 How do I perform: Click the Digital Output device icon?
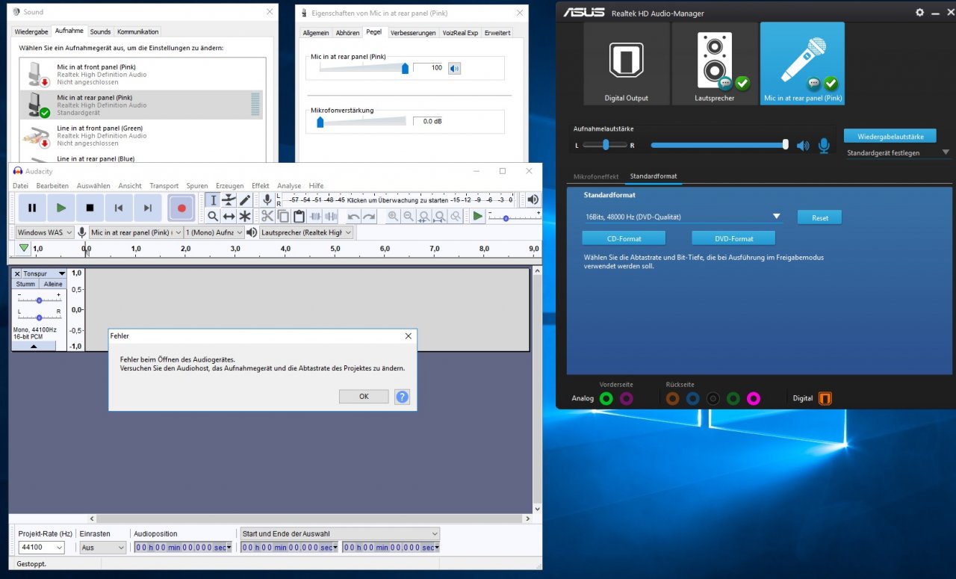(626, 63)
